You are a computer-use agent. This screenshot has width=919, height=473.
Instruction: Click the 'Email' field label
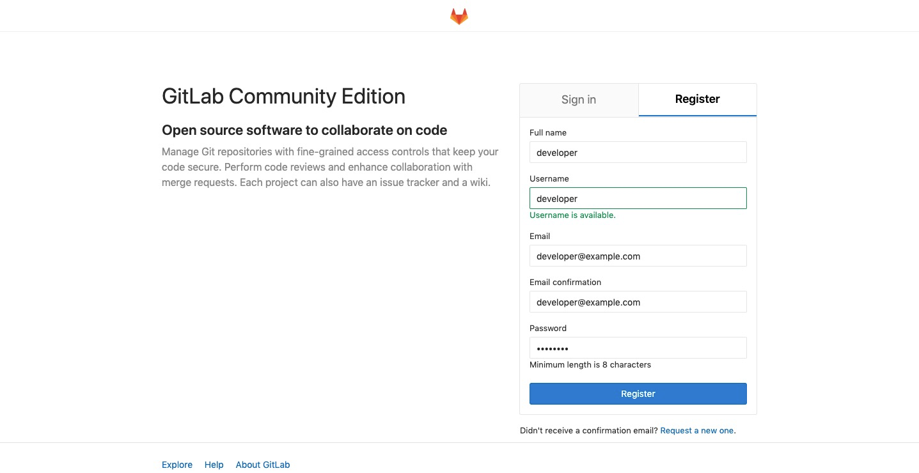pos(540,236)
